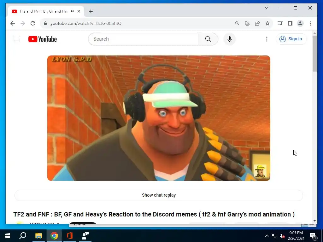Click the Sign in button
Viewport: 323px width, 242px height.
291,39
